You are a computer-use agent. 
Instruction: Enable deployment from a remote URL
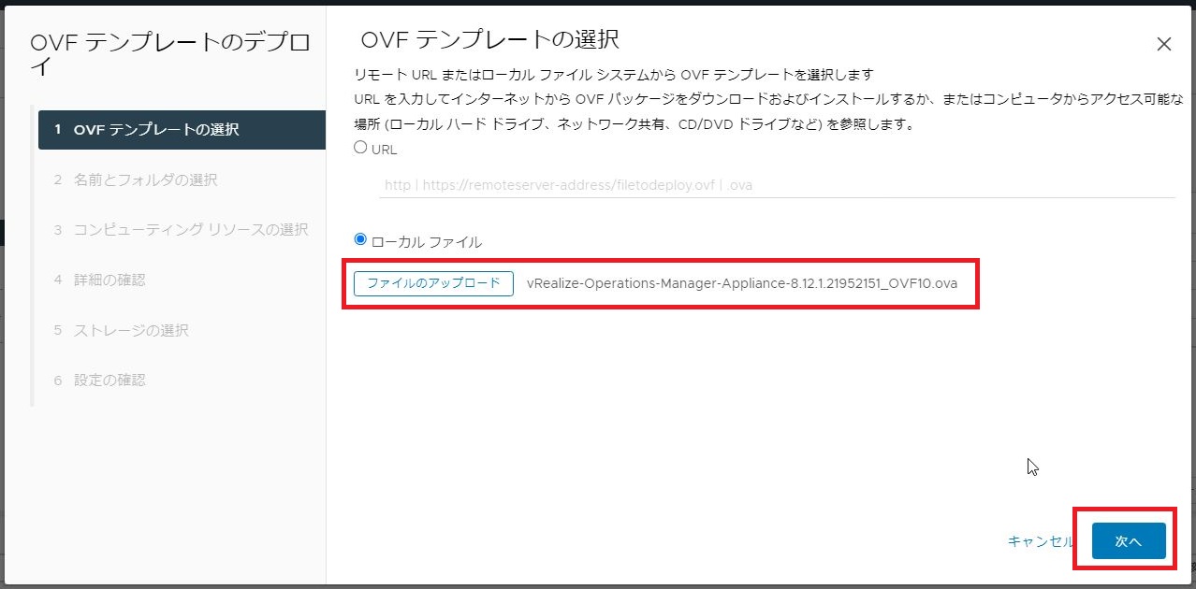tap(360, 147)
